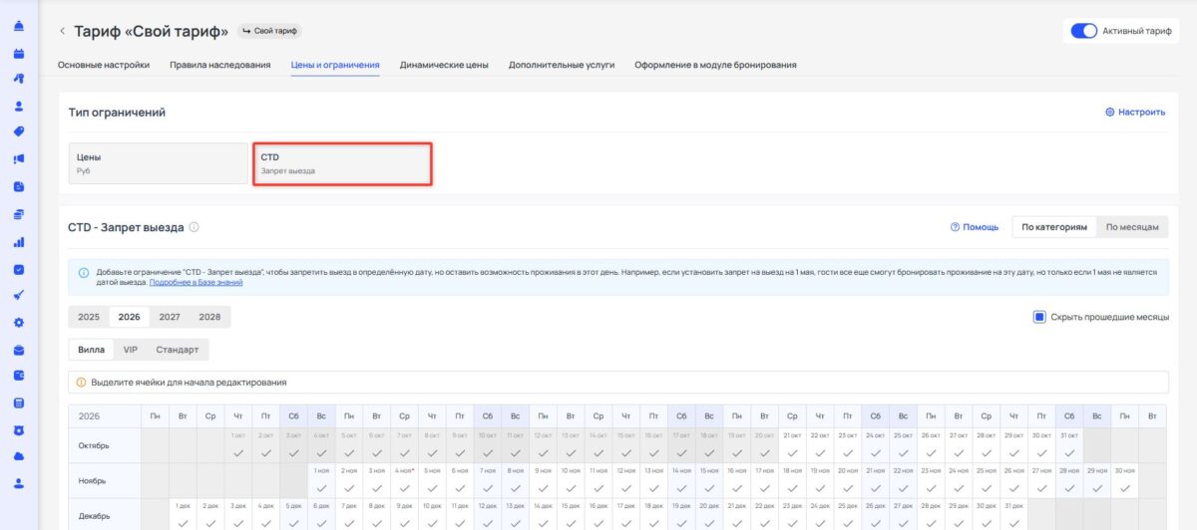This screenshot has width=1197, height=530.
Task: Toggle the checkmark cell for 31 окт
Action: point(1069,444)
